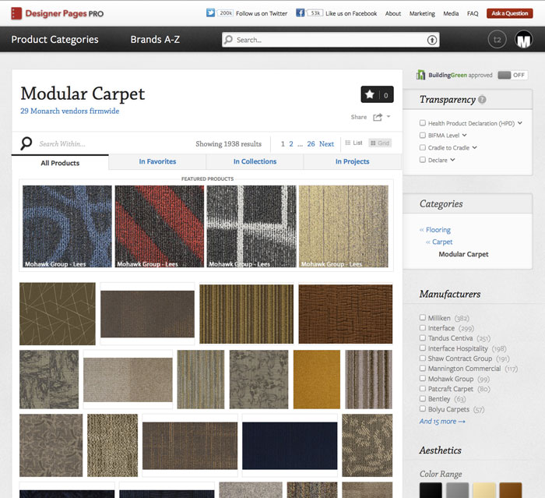The width and height of the screenshot is (545, 498).
Task: Select the black color range swatch
Action: click(431, 490)
